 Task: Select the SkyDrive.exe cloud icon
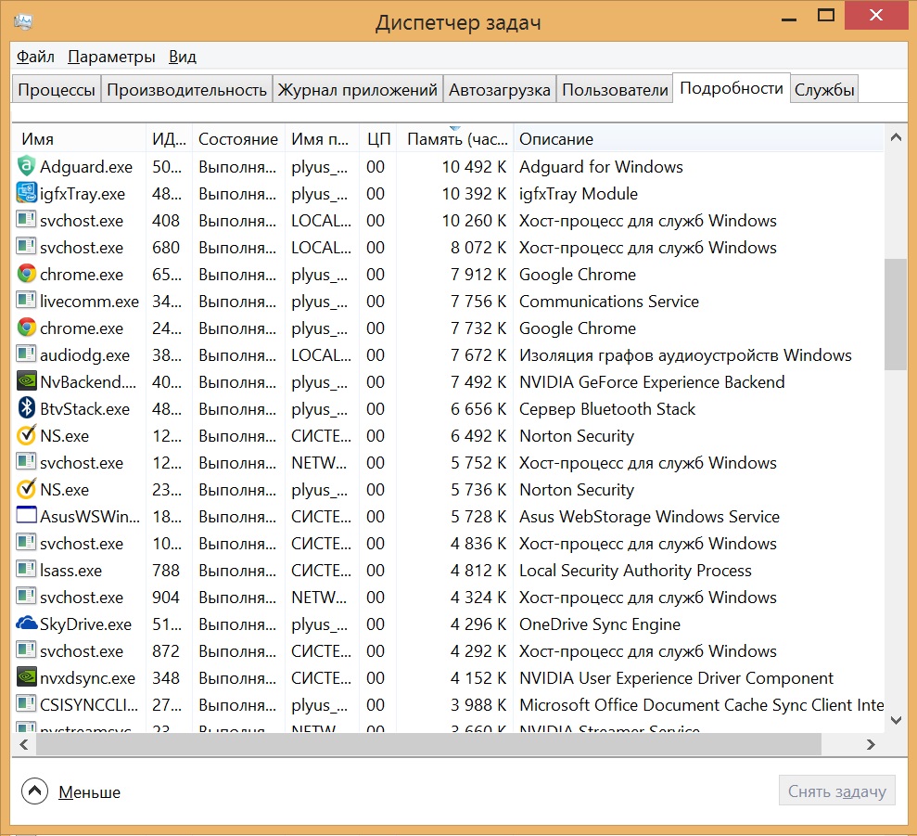point(26,624)
